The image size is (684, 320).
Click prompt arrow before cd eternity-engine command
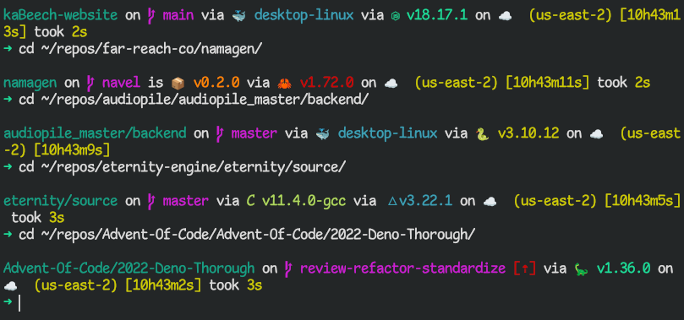8,167
